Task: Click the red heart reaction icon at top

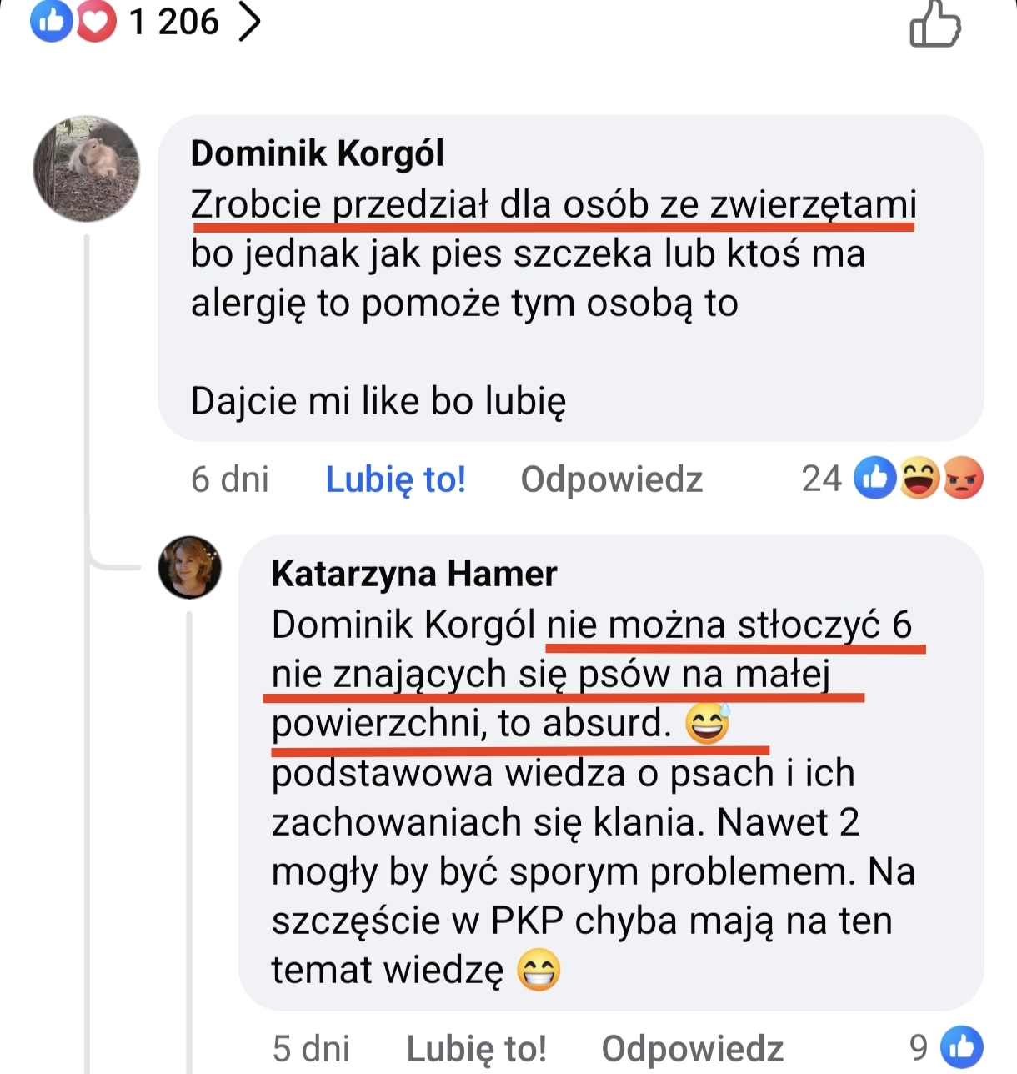Action: (x=96, y=22)
